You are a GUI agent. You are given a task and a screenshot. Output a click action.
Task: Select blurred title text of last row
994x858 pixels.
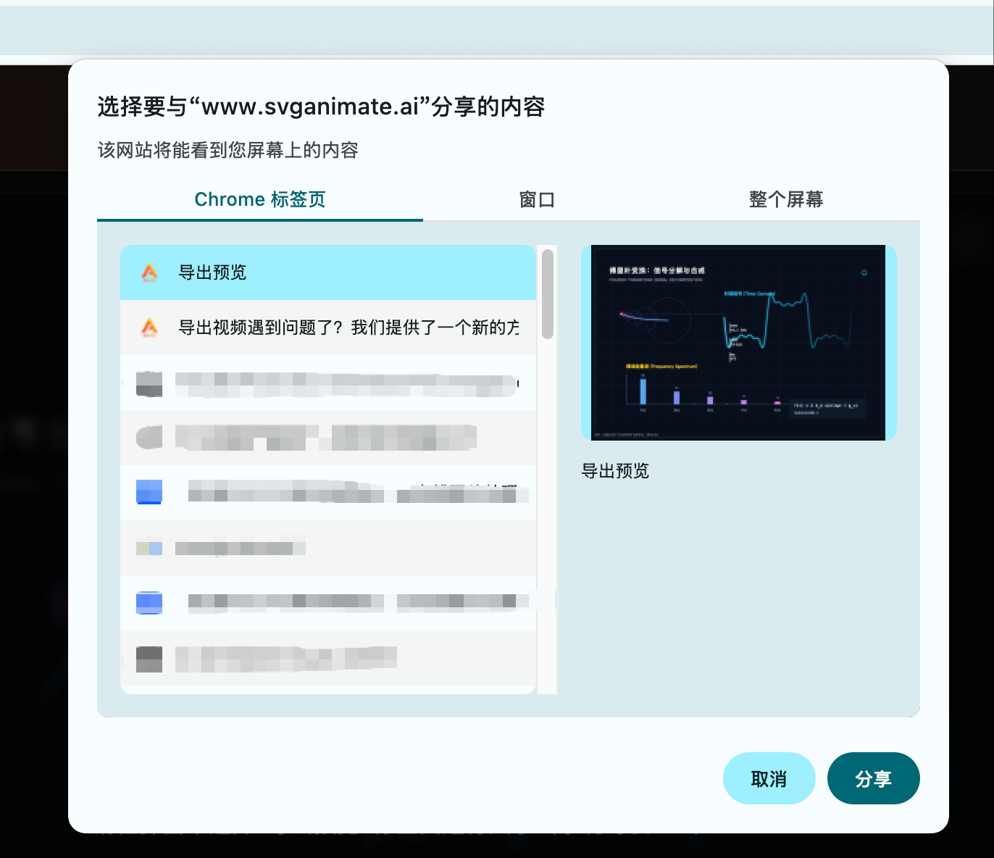coord(285,658)
